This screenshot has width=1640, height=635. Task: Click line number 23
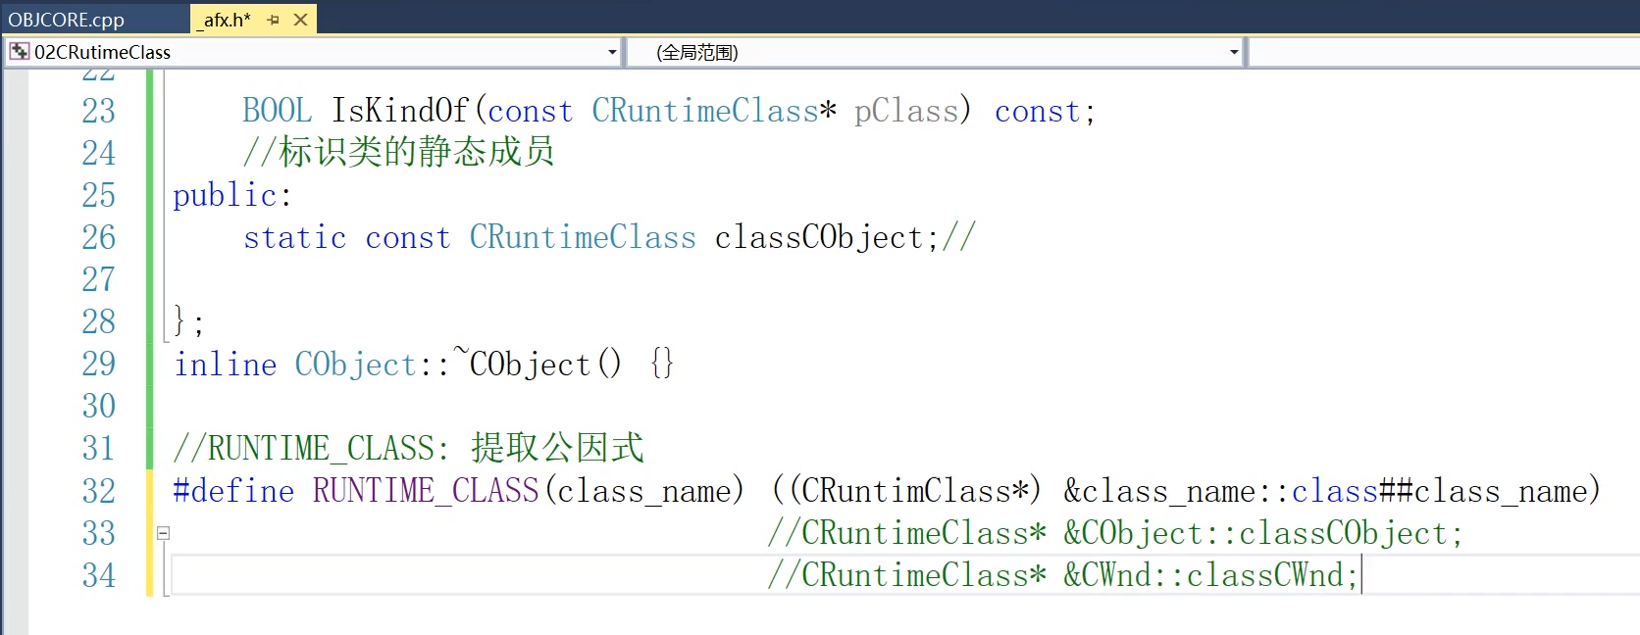coord(98,112)
